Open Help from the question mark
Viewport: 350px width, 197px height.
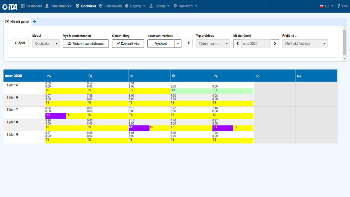coord(343,6)
